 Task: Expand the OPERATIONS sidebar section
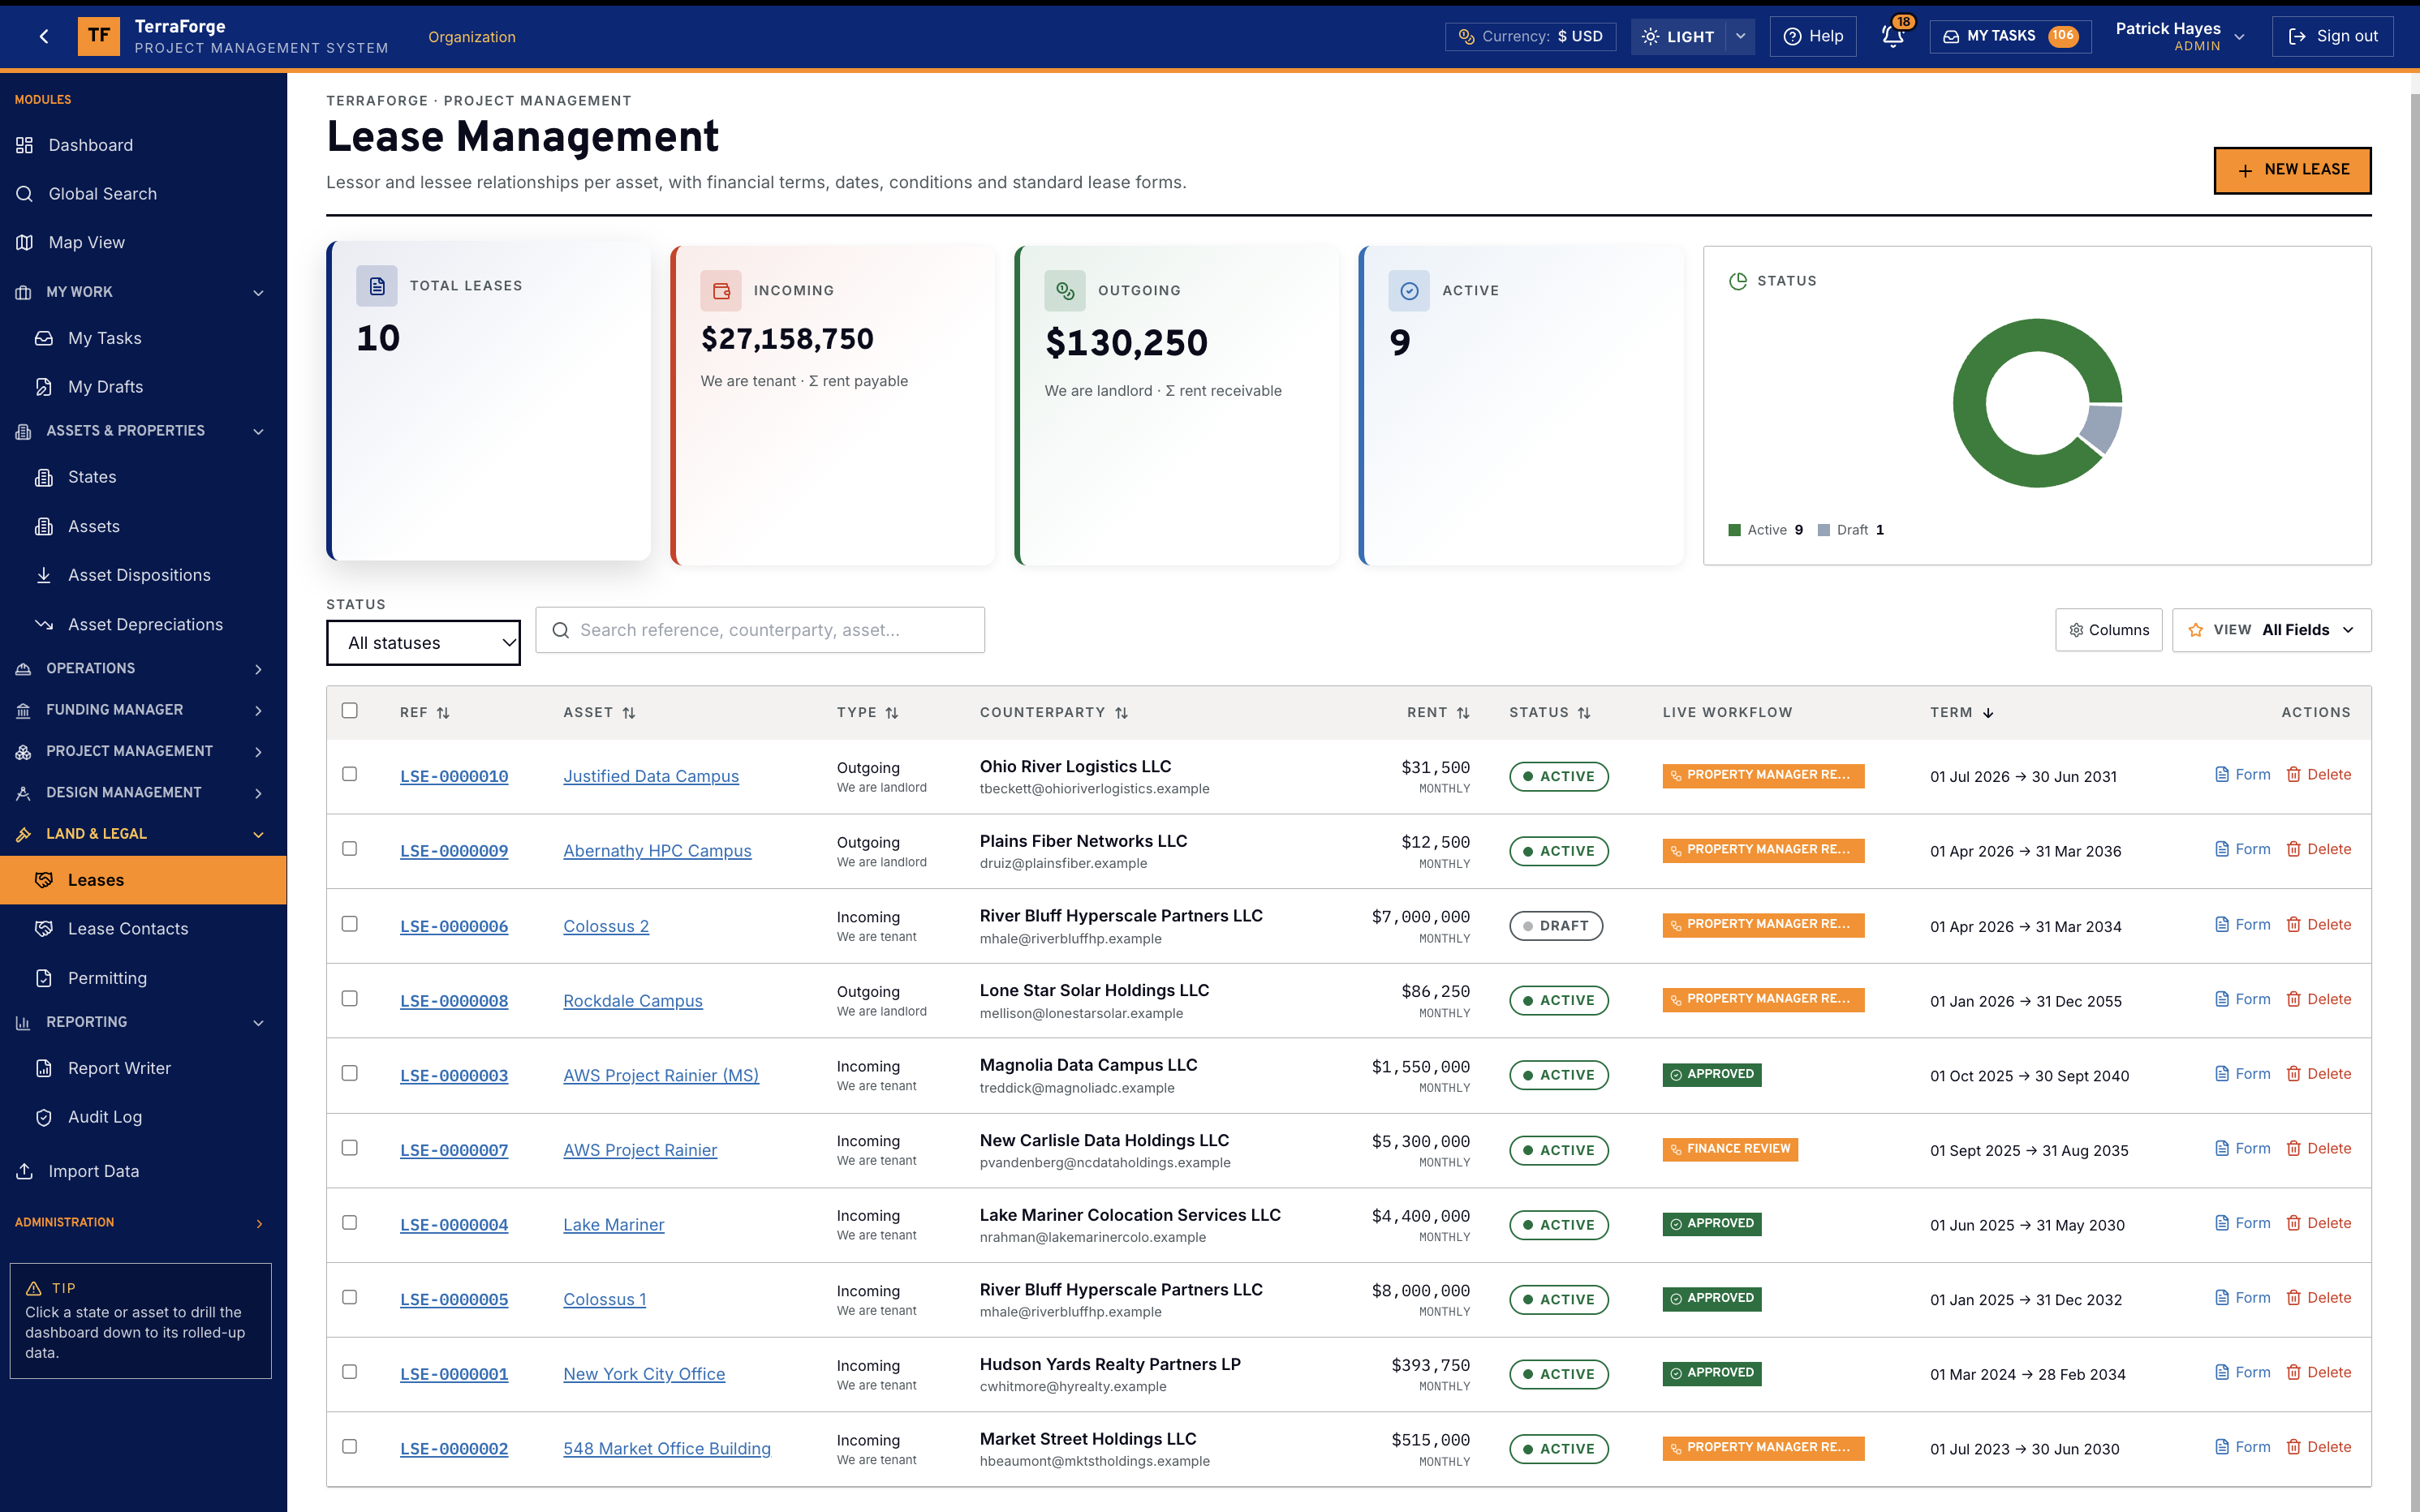[143, 668]
